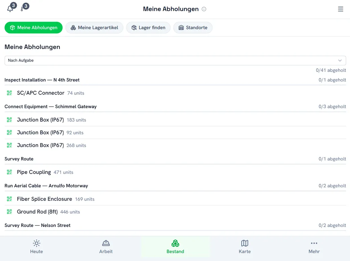This screenshot has width=350, height=261.
Task: Expand the Nach Aufgabe grouping dropdown
Action: [x=175, y=61]
